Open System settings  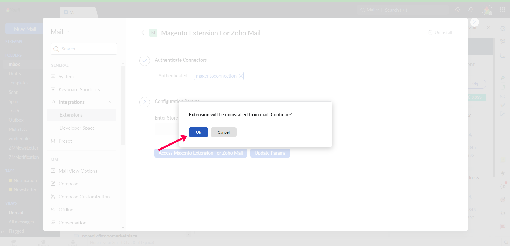pyautogui.click(x=66, y=77)
